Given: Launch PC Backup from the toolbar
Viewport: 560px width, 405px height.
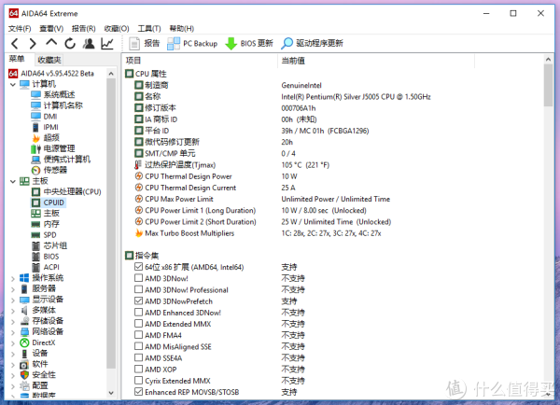Looking at the screenshot, I should 192,44.
